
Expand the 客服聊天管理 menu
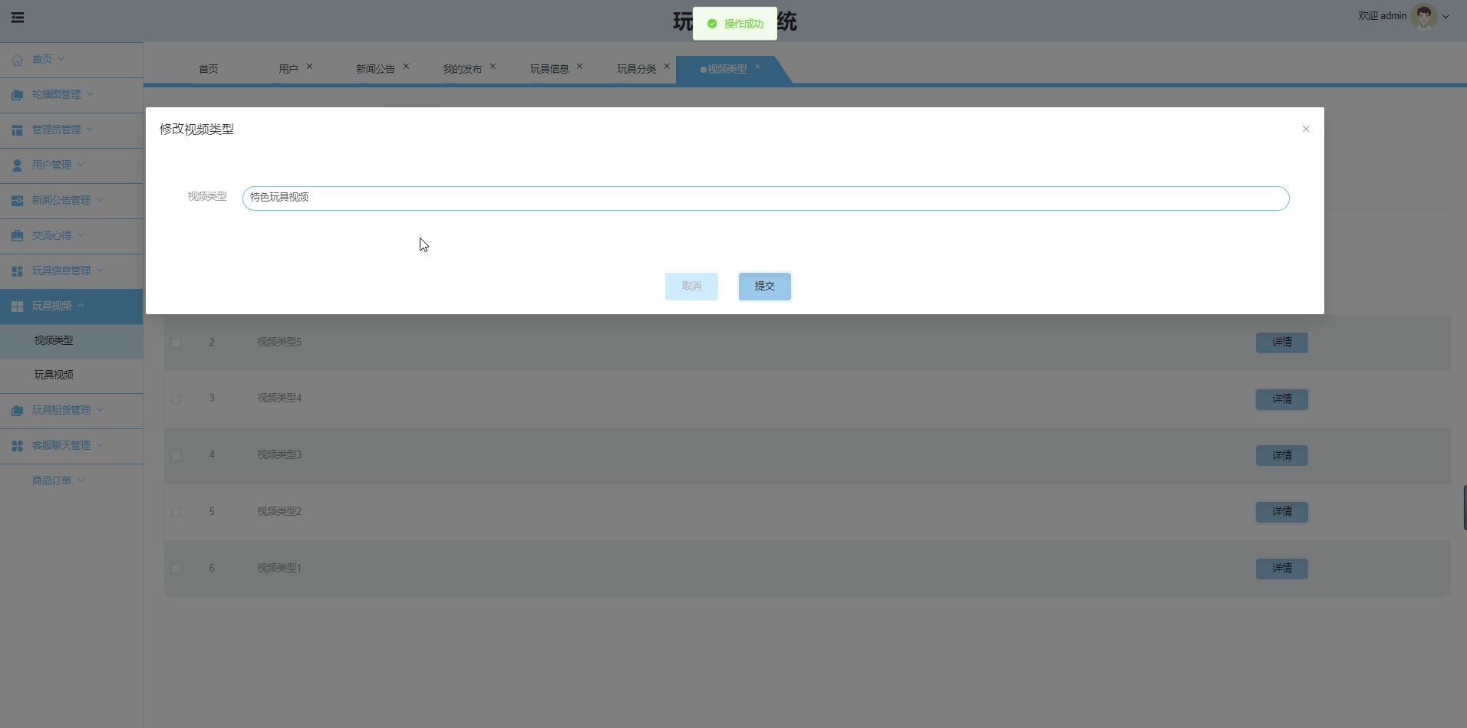point(100,445)
